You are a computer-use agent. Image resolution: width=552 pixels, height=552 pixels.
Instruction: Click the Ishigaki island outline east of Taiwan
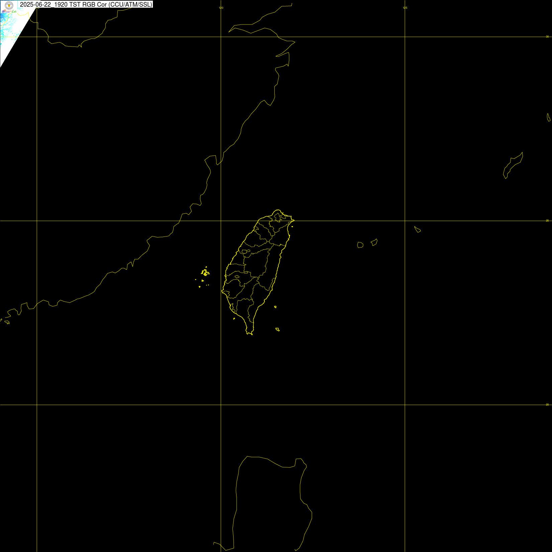click(374, 242)
